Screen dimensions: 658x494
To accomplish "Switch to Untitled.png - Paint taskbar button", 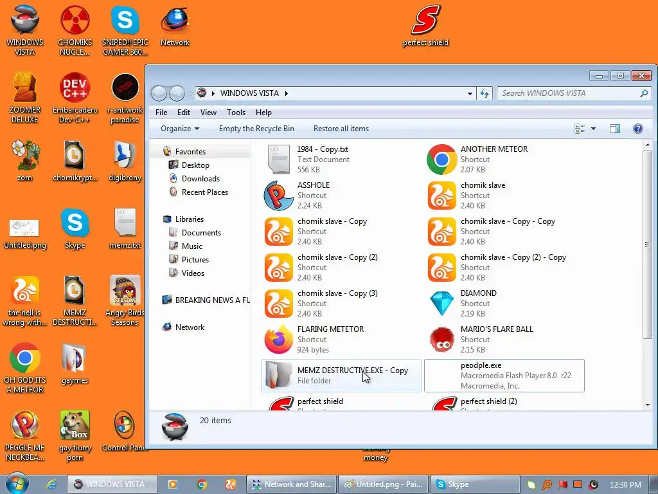I will 383,485.
